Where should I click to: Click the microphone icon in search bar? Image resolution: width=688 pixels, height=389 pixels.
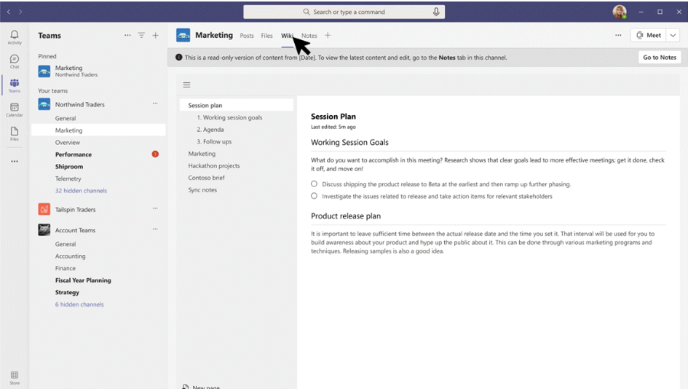pyautogui.click(x=435, y=12)
